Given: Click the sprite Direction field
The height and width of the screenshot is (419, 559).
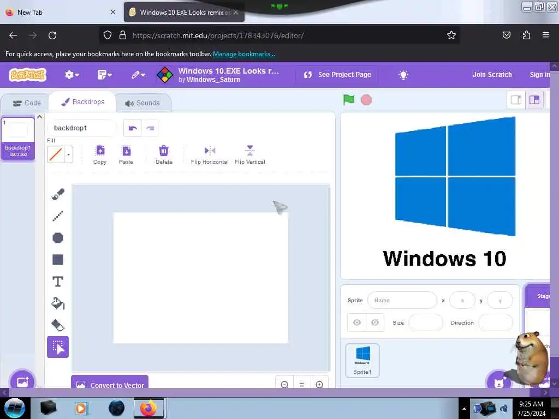Looking at the screenshot, I should coord(496,323).
